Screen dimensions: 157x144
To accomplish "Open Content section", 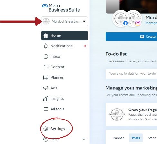I will pos(64,67).
